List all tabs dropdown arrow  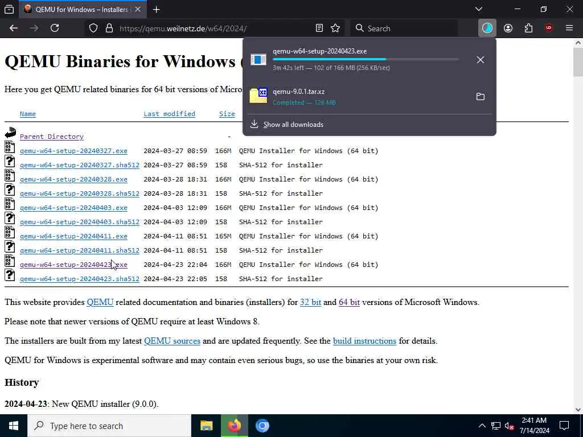(x=479, y=9)
